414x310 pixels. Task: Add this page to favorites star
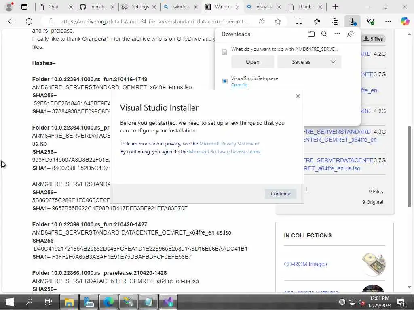pos(277,22)
